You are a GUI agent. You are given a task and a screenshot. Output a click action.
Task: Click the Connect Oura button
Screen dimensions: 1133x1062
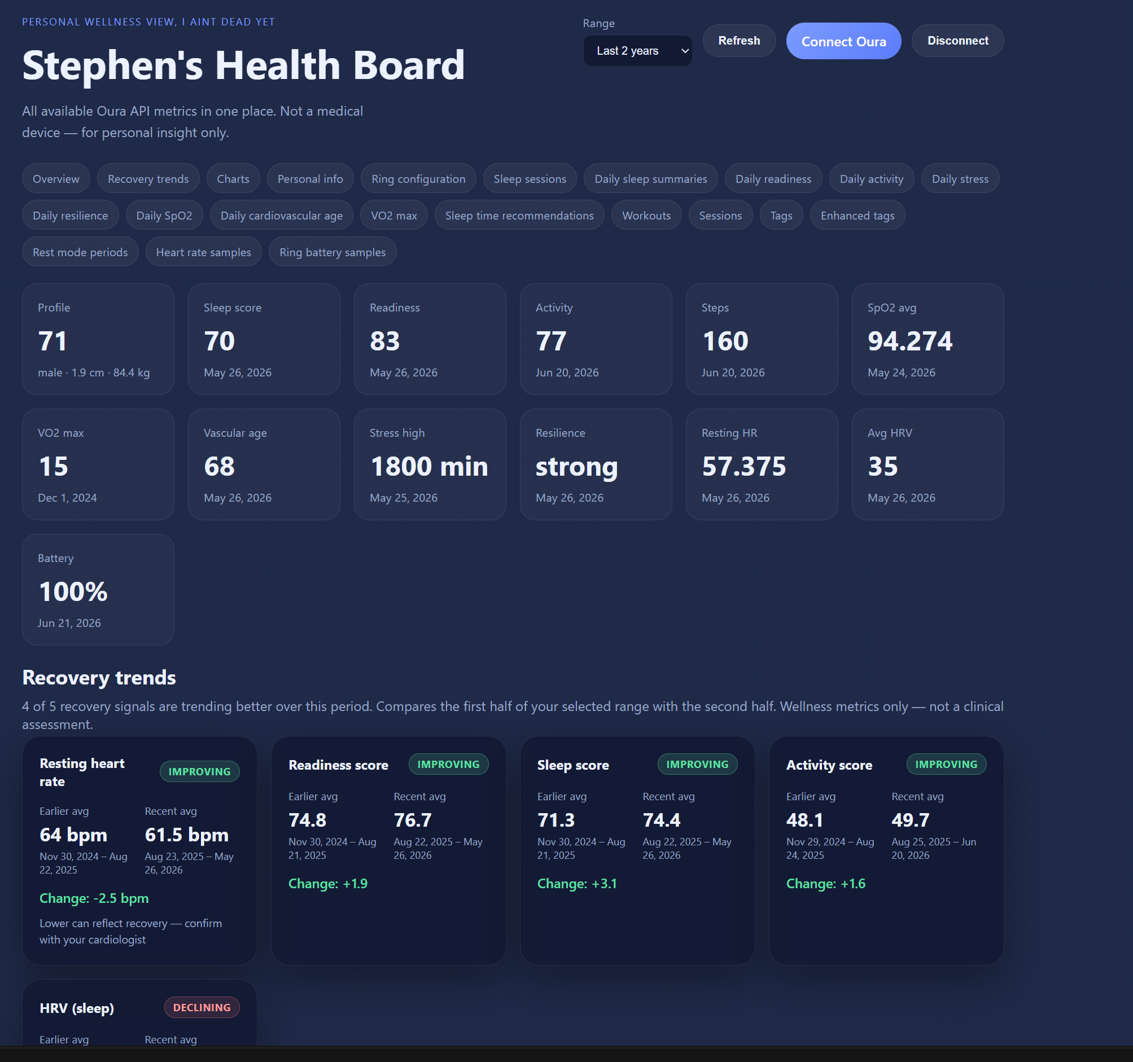pos(843,41)
